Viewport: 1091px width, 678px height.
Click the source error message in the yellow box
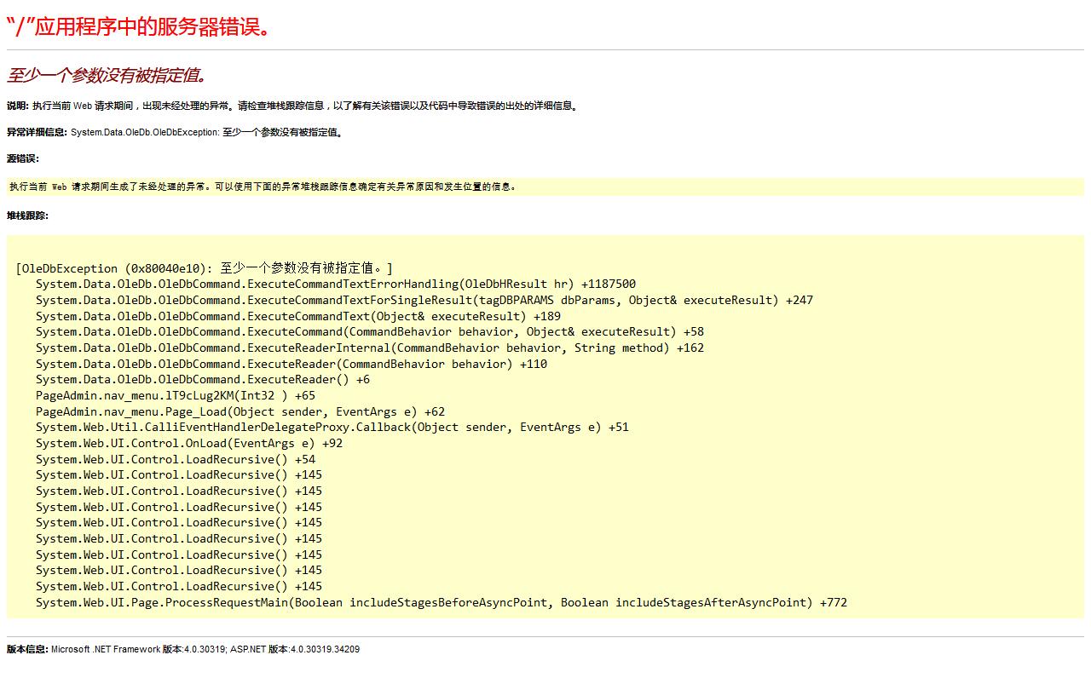[x=263, y=187]
